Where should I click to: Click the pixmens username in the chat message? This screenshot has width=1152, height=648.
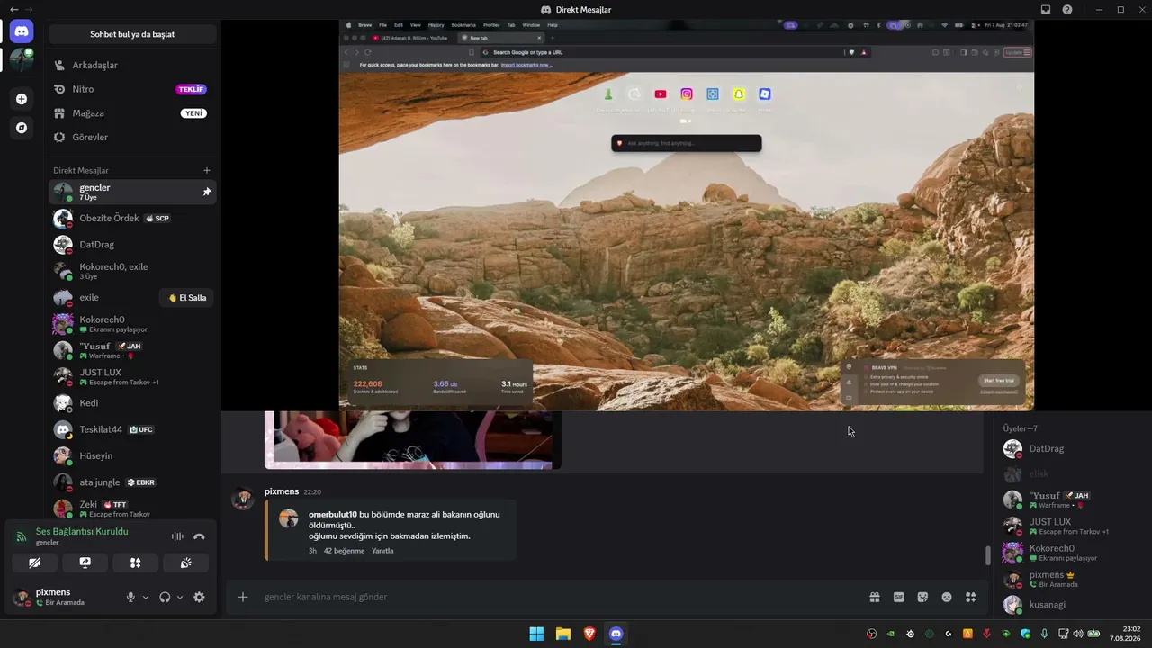pos(282,492)
